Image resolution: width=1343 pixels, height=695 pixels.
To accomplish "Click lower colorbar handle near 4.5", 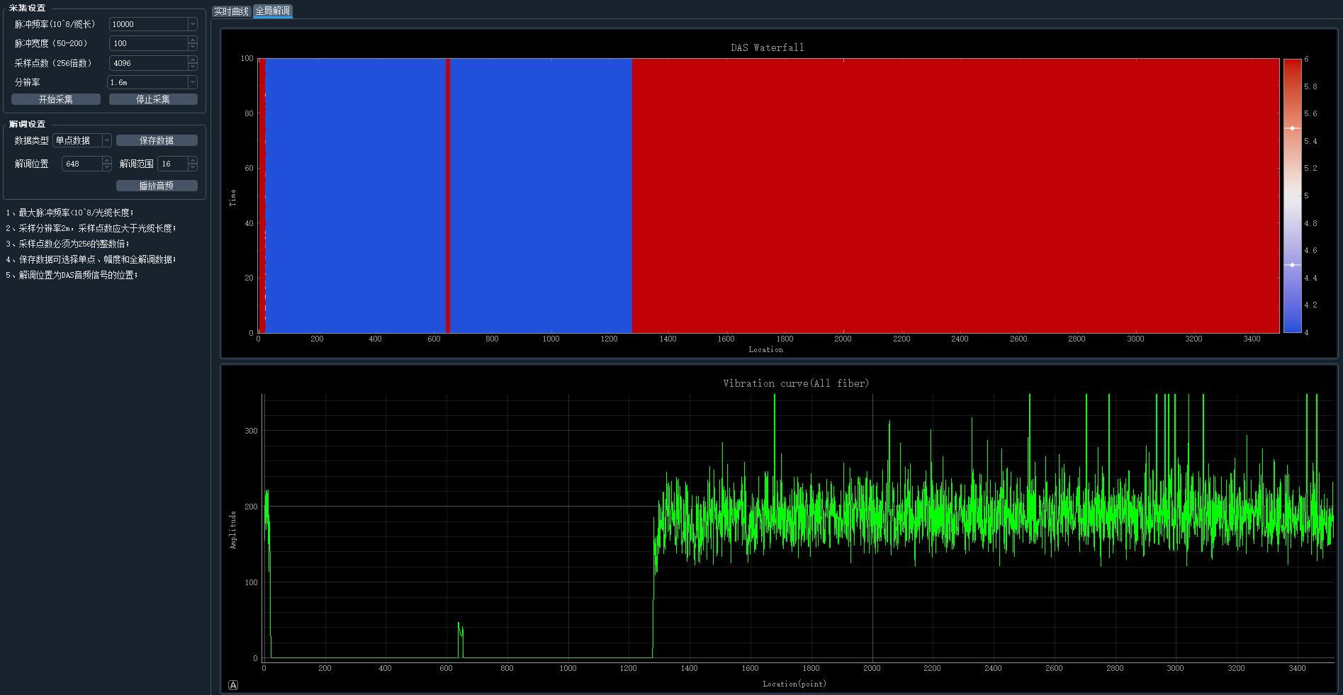I will (1292, 265).
